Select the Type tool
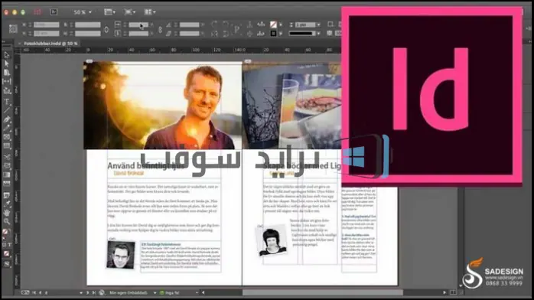 (6, 102)
